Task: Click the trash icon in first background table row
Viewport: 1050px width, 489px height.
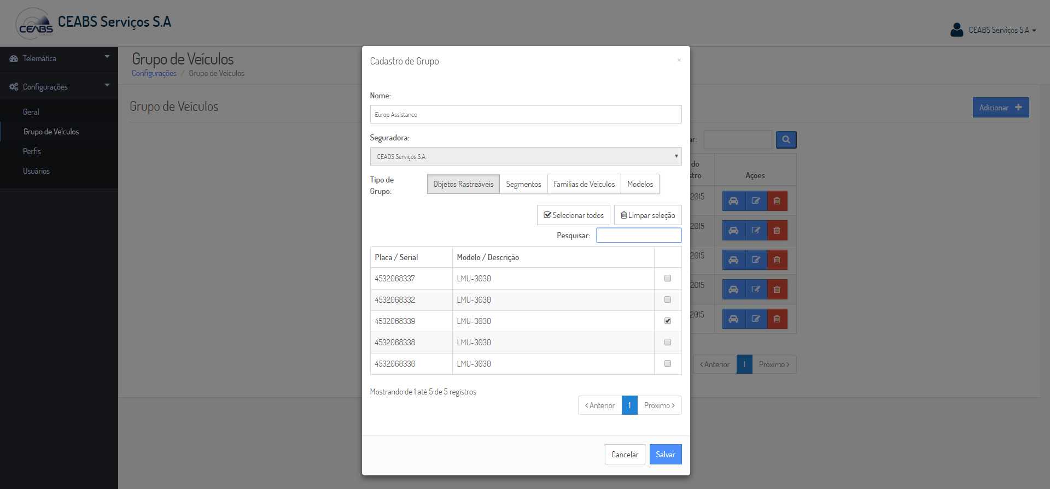Action: (x=777, y=201)
